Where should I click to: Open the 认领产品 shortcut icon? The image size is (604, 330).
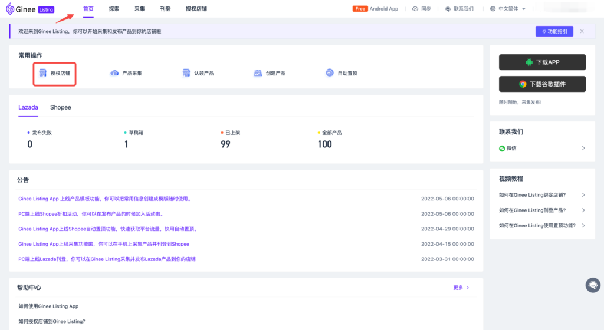(186, 73)
